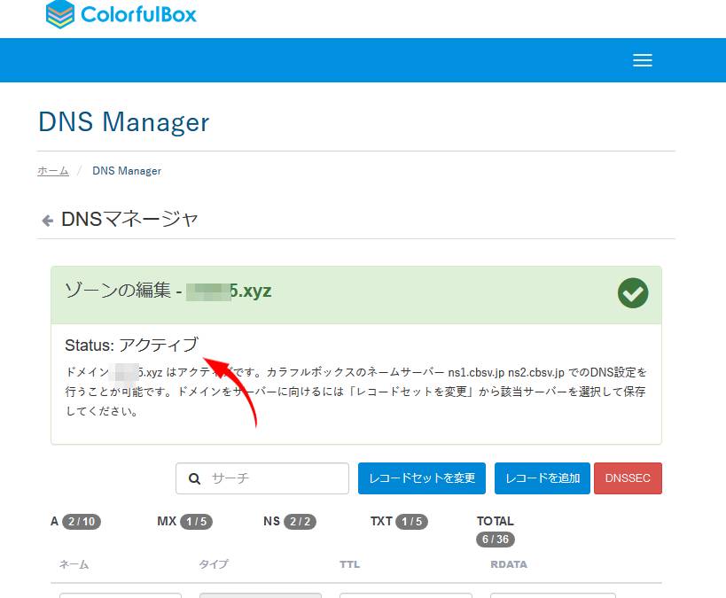Click the back arrow beside DNSマネージャ
The width and height of the screenshot is (726, 598).
tap(47, 221)
